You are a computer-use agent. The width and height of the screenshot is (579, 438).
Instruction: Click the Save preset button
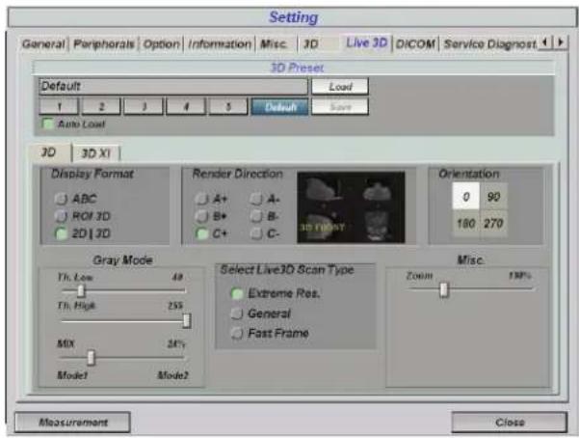pyautogui.click(x=340, y=107)
